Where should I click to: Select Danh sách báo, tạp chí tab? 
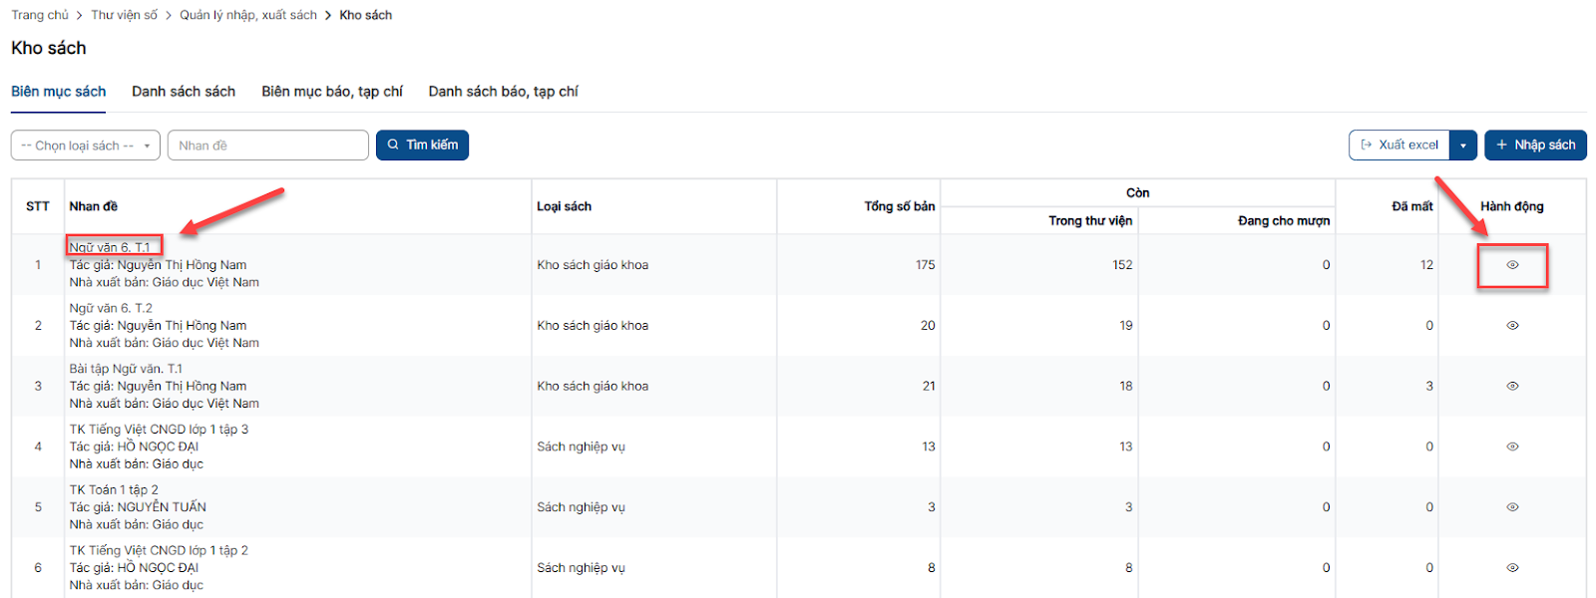(x=503, y=92)
